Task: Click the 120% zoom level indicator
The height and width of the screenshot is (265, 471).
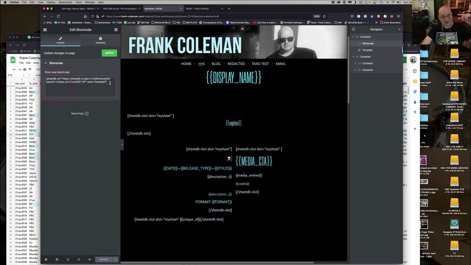Action: [316, 16]
